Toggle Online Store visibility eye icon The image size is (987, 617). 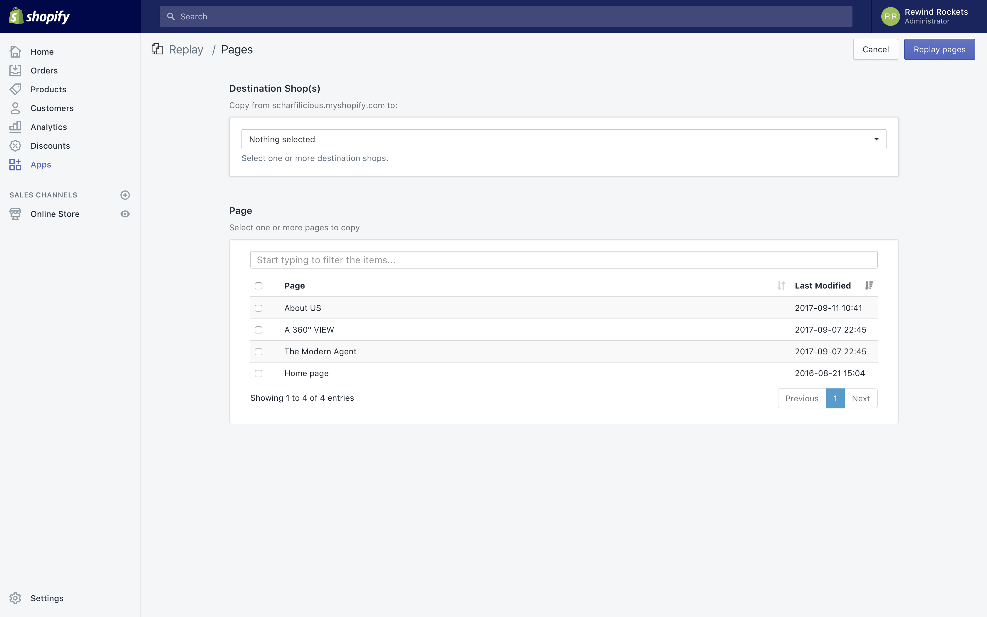coord(125,213)
